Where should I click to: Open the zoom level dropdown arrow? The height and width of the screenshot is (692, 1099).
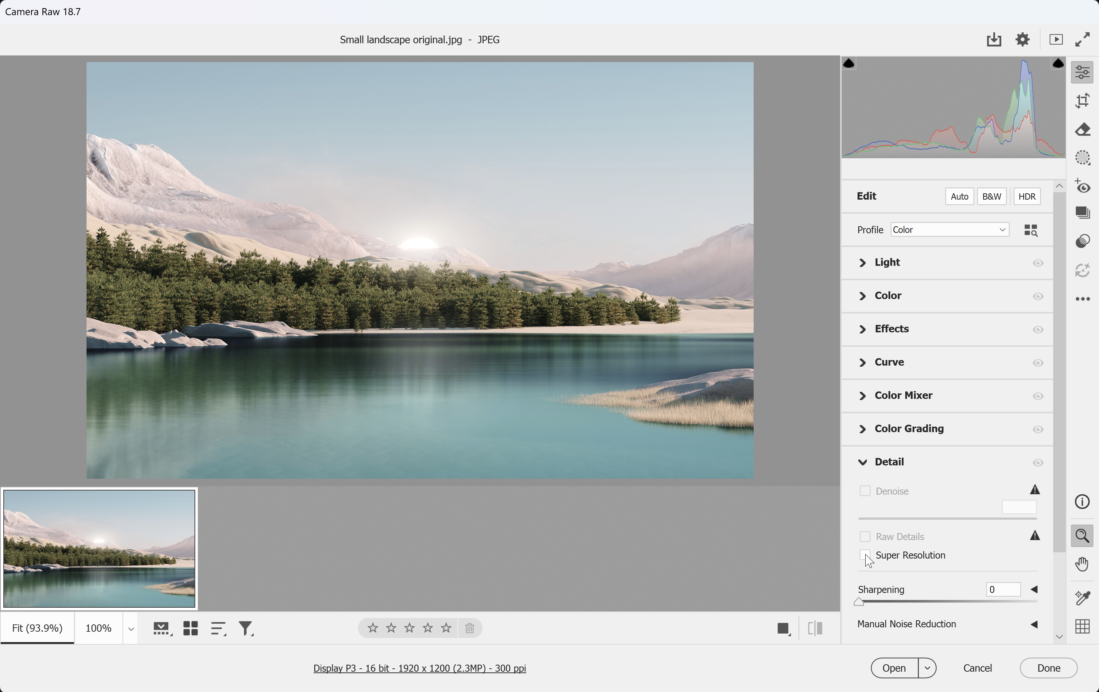tap(131, 629)
